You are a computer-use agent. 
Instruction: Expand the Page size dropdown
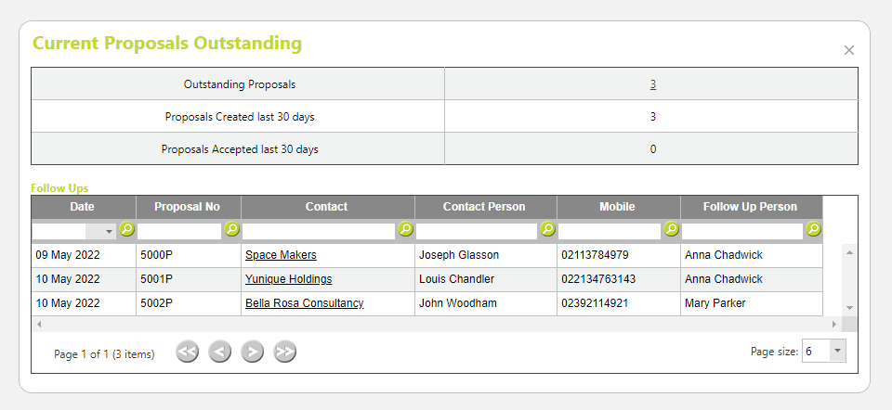point(837,351)
